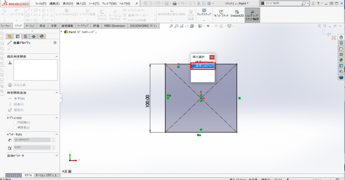Switch to the モーション スタディ 1 tab
Image resolution: width=345 pixels, height=180 pixels.
pos(46,175)
